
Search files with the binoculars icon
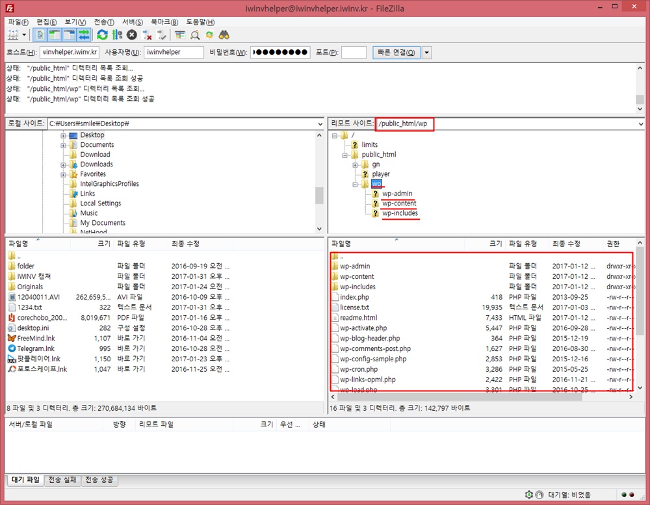click(224, 35)
